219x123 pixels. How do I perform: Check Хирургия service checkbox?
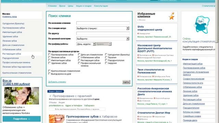coord(106,63)
